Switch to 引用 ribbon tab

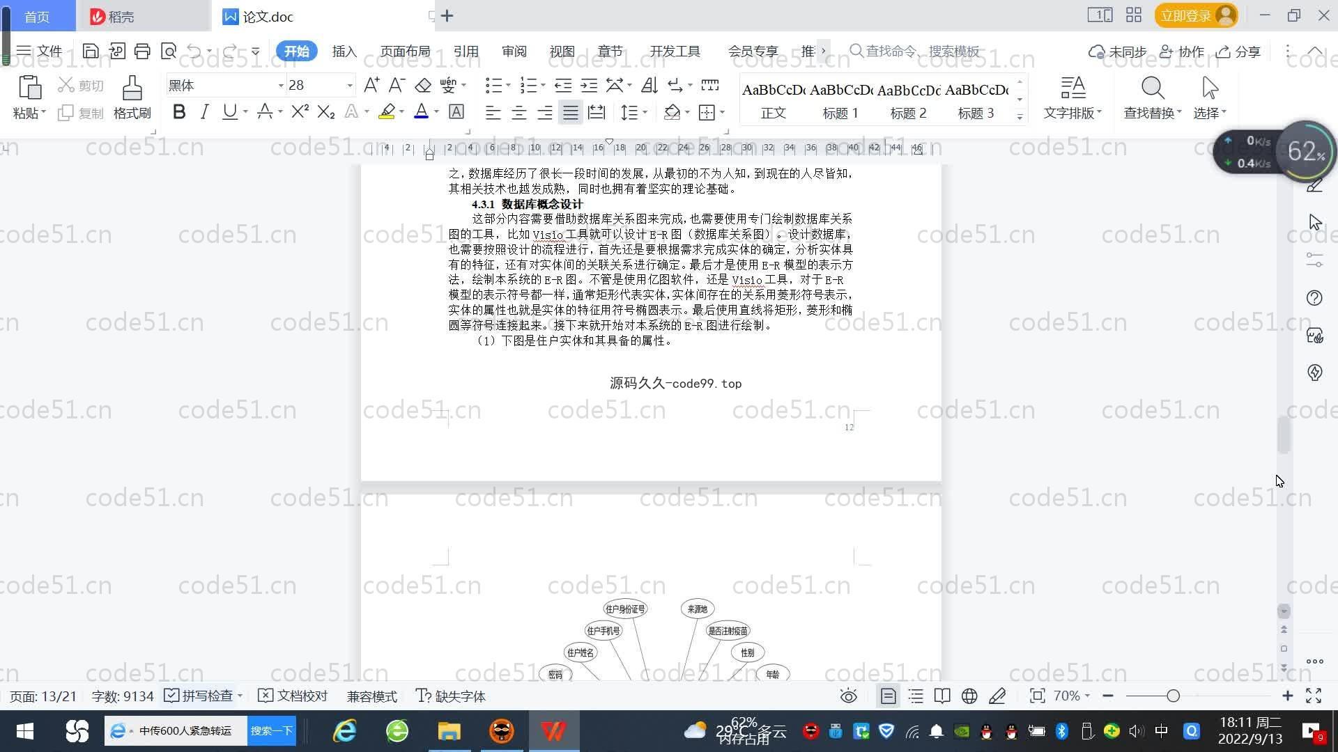point(466,51)
